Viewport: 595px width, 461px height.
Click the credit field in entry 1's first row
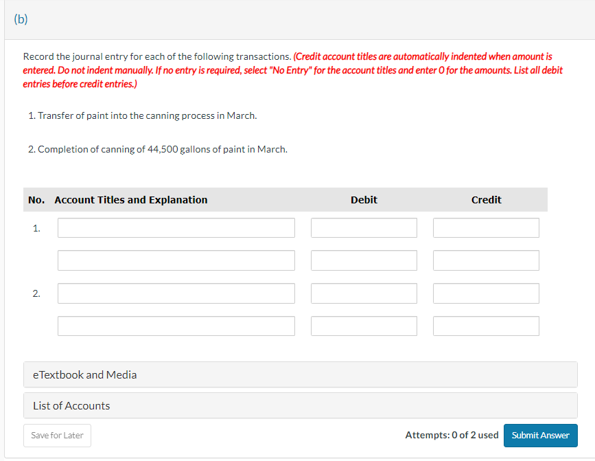486,228
